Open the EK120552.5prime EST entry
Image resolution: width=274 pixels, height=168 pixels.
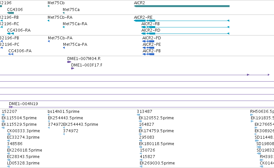[x=156, y=118]
